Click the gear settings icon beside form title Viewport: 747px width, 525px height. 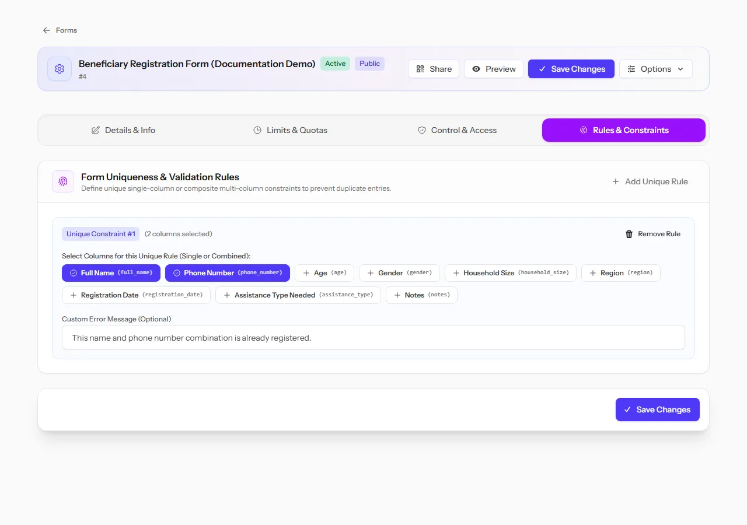[60, 69]
